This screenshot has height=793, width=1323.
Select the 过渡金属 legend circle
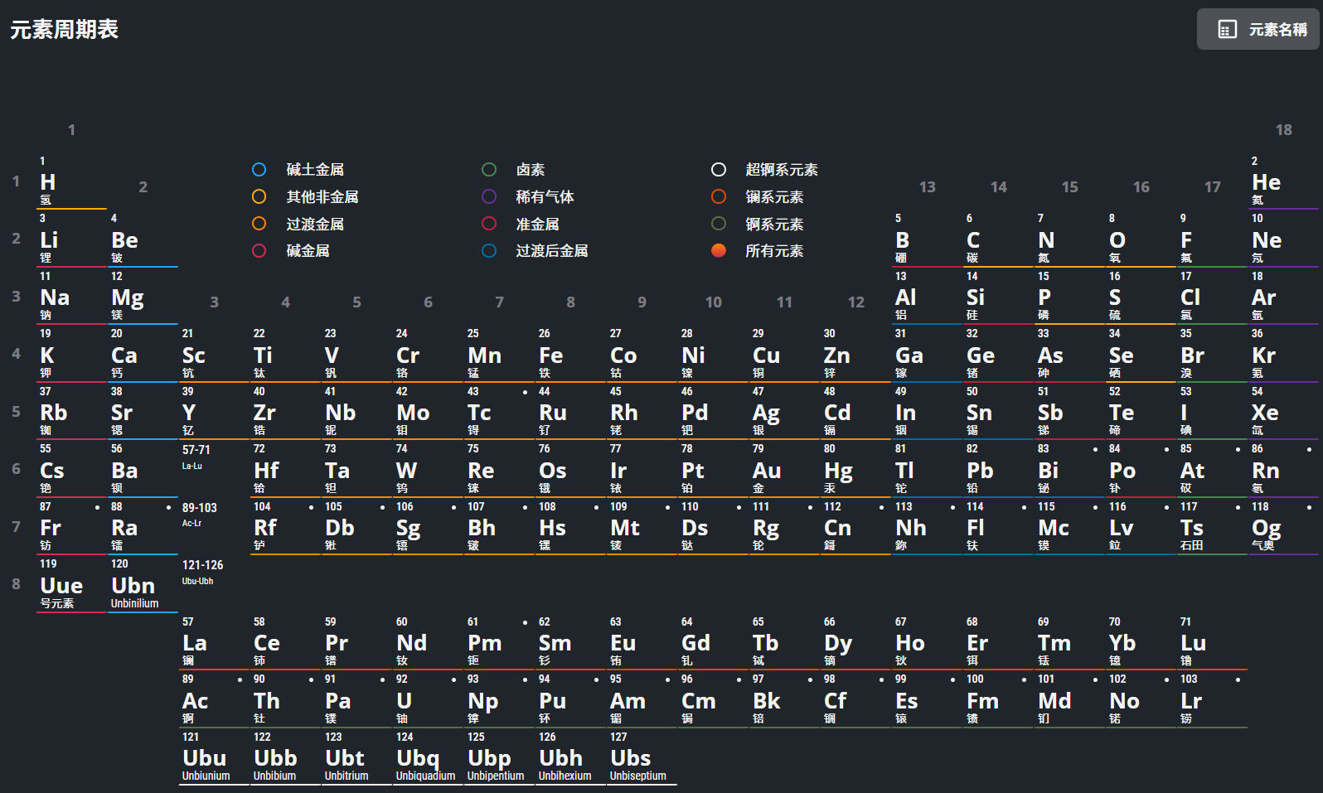click(x=259, y=224)
